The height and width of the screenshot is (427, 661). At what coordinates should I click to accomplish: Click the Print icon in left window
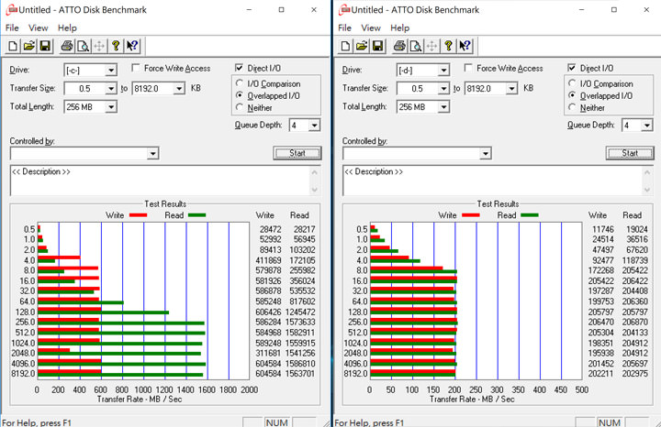[66, 45]
